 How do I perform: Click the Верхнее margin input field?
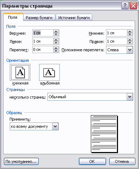point(43,33)
